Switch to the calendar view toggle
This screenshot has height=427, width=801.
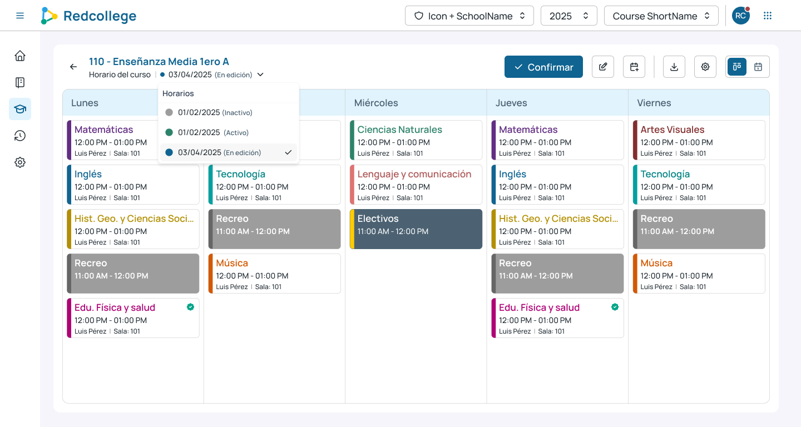[x=758, y=67]
